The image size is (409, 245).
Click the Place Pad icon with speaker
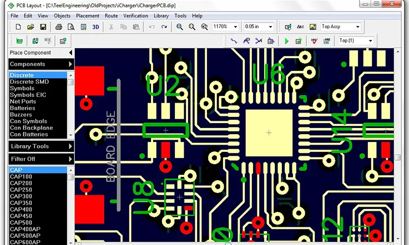[x=288, y=27]
